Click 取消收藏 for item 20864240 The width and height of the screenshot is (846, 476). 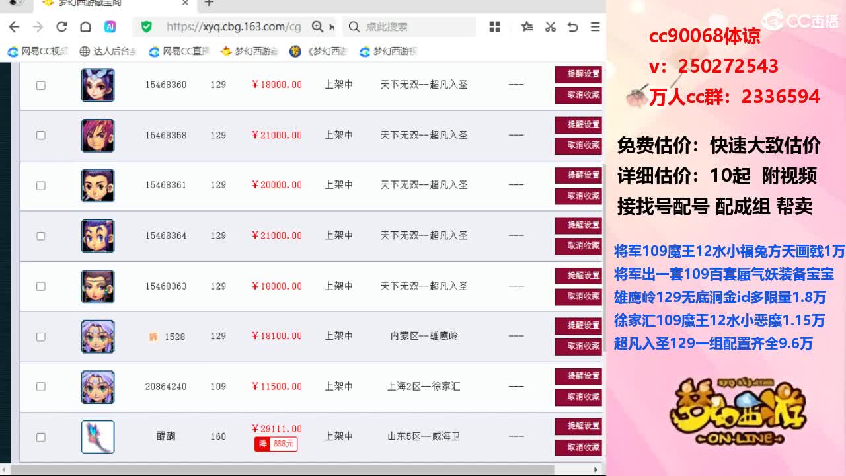pyautogui.click(x=579, y=397)
